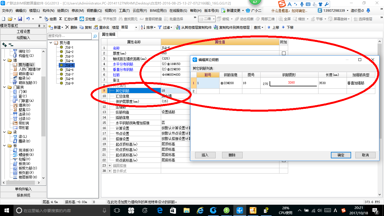The image size is (384, 216).
Task: Click the expand-all plus icon in navigation panel
Action: point(4,44)
